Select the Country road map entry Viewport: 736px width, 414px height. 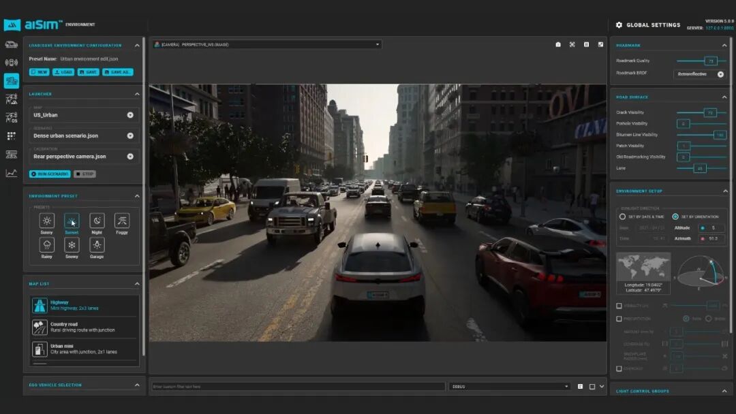[x=85, y=328]
